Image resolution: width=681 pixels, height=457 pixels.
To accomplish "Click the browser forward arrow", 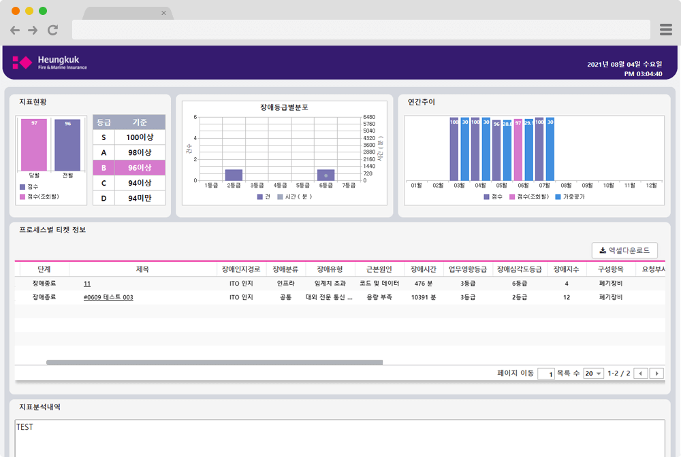I will click(x=33, y=30).
